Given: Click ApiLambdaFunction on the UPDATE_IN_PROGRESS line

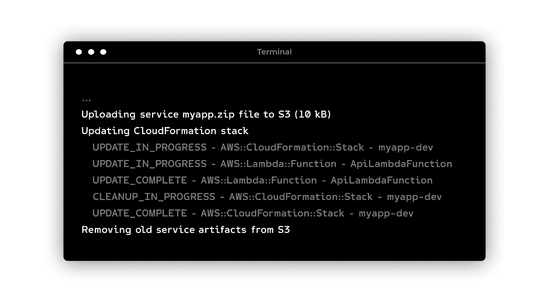Looking at the screenshot, I should point(401,164).
